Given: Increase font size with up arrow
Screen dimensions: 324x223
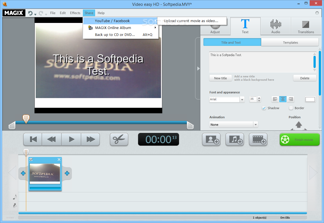Looking at the screenshot, I should pyautogui.click(x=259, y=98).
